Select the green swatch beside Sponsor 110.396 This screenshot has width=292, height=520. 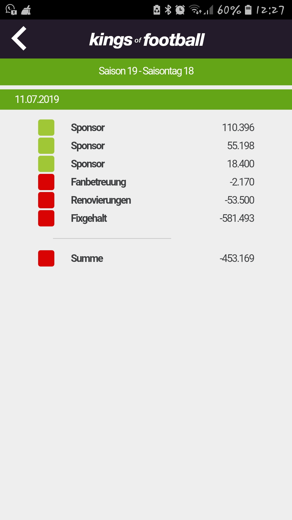46,128
